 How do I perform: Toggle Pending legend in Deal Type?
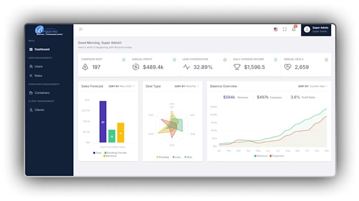pos(163,157)
